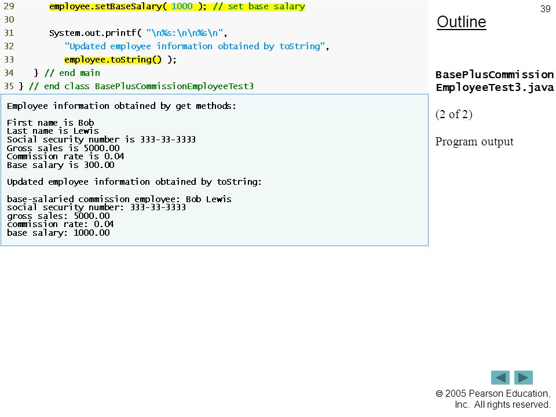
Task: Click "Gross sales is 5000.00" output line
Action: pos(63,148)
